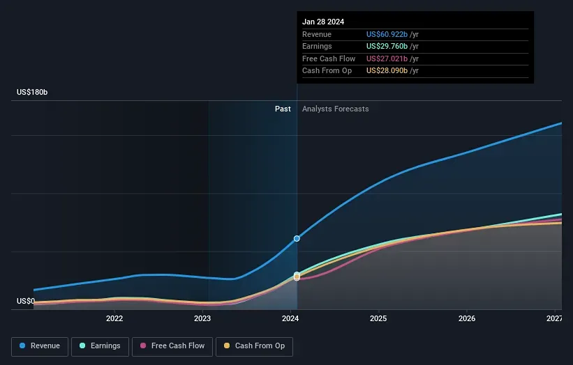Toggle the Earnings series in the legend

(x=100, y=346)
